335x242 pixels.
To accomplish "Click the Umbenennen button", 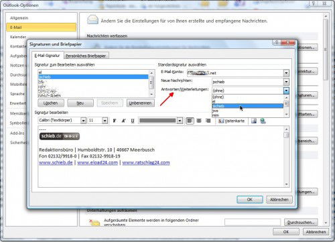I will pyautogui.click(x=140, y=103).
